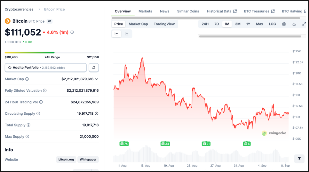Click info icon beside 24 Hour Trading Vol
309x172 pixels.
pyautogui.click(x=41, y=102)
